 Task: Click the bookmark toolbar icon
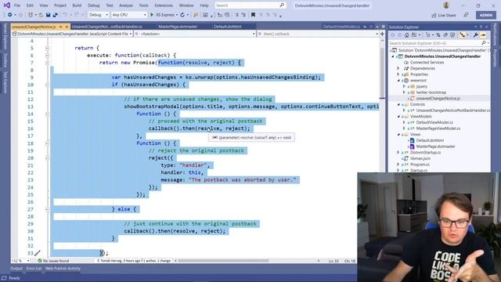coord(253,15)
